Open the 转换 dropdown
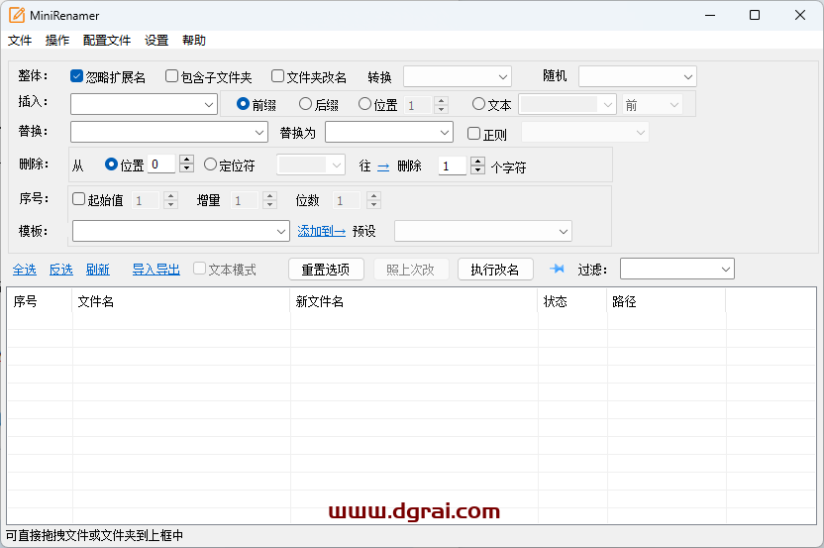The height and width of the screenshot is (548, 824). coord(458,76)
